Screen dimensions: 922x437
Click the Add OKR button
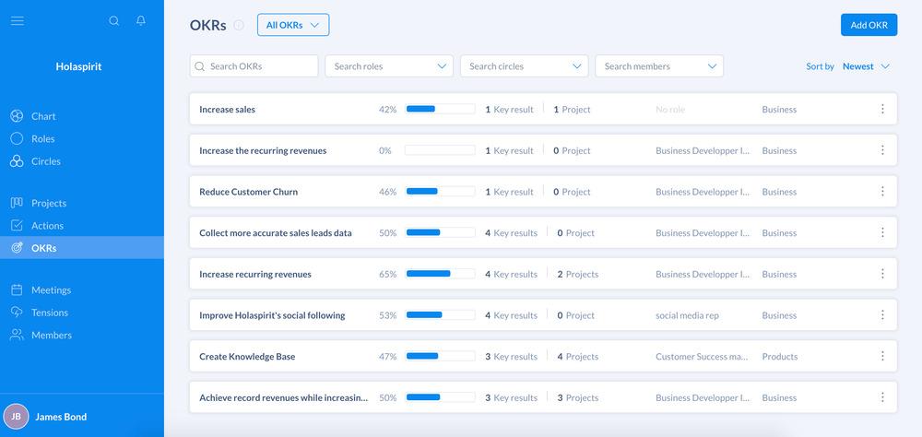(869, 25)
